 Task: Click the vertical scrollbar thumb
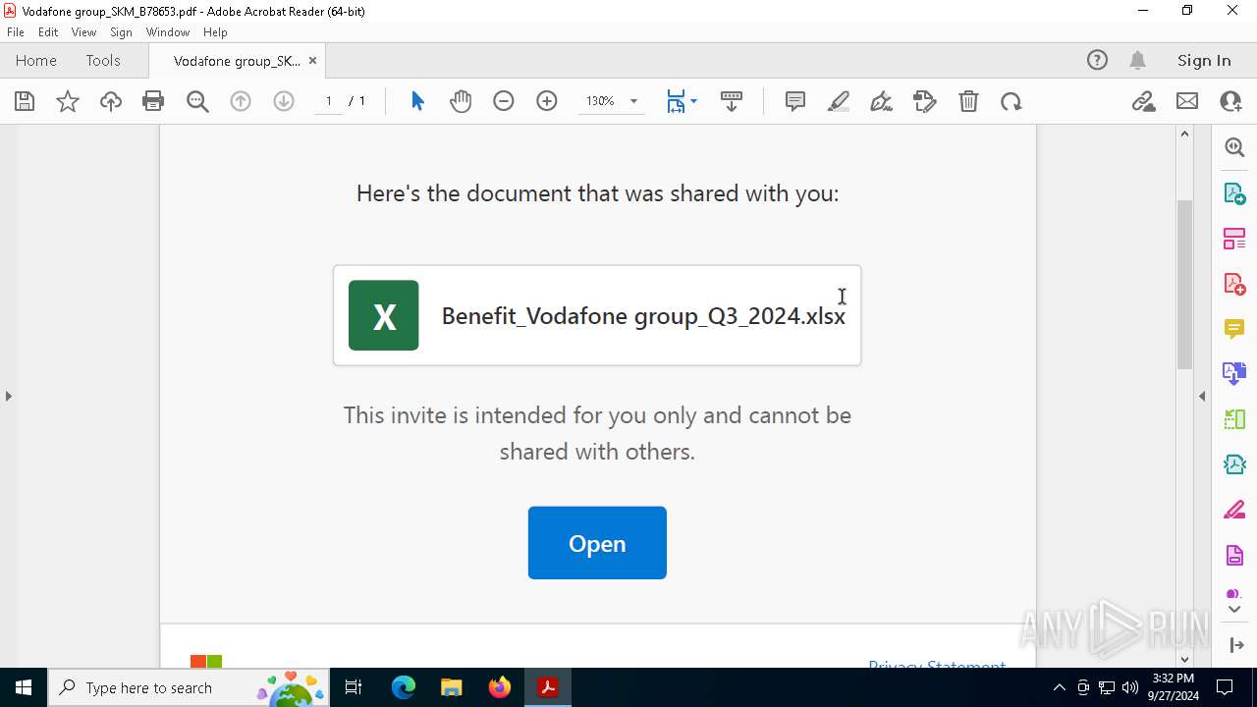1184,284
